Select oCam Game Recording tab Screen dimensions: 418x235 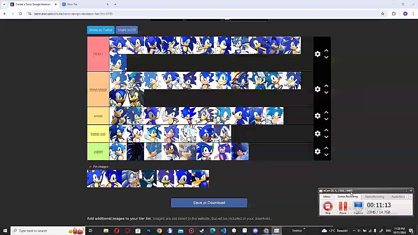(375, 196)
